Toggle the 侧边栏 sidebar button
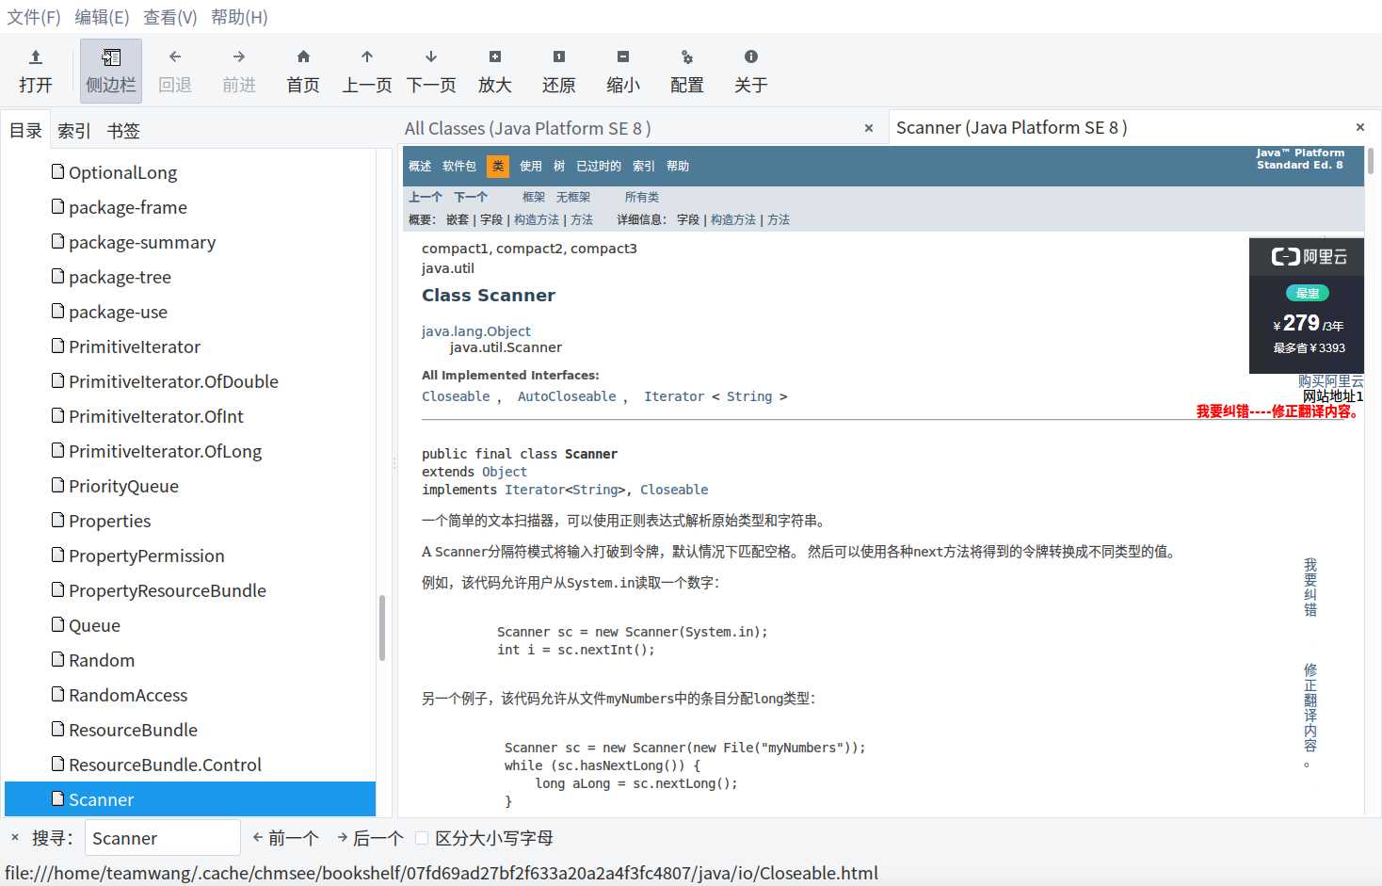 click(111, 71)
